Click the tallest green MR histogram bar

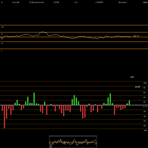click(x=34, y=99)
